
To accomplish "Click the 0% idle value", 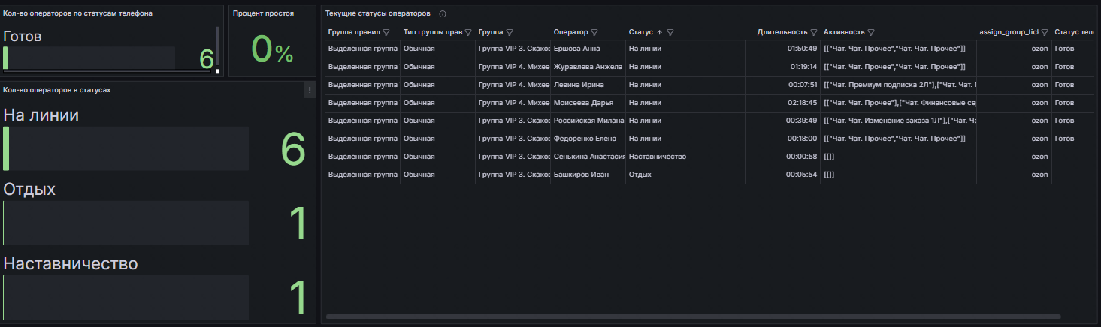I will coord(271,49).
